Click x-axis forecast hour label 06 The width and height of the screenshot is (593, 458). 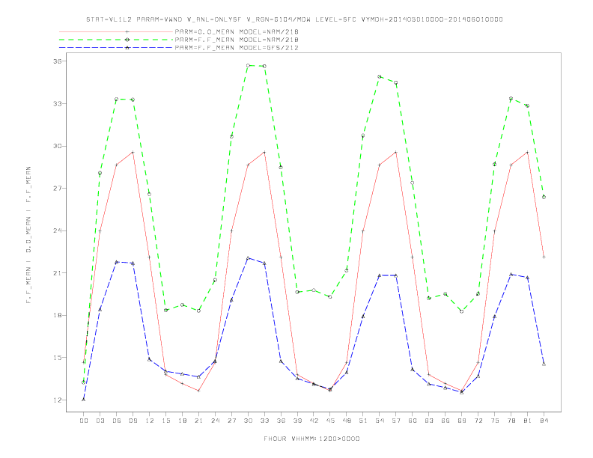click(117, 421)
